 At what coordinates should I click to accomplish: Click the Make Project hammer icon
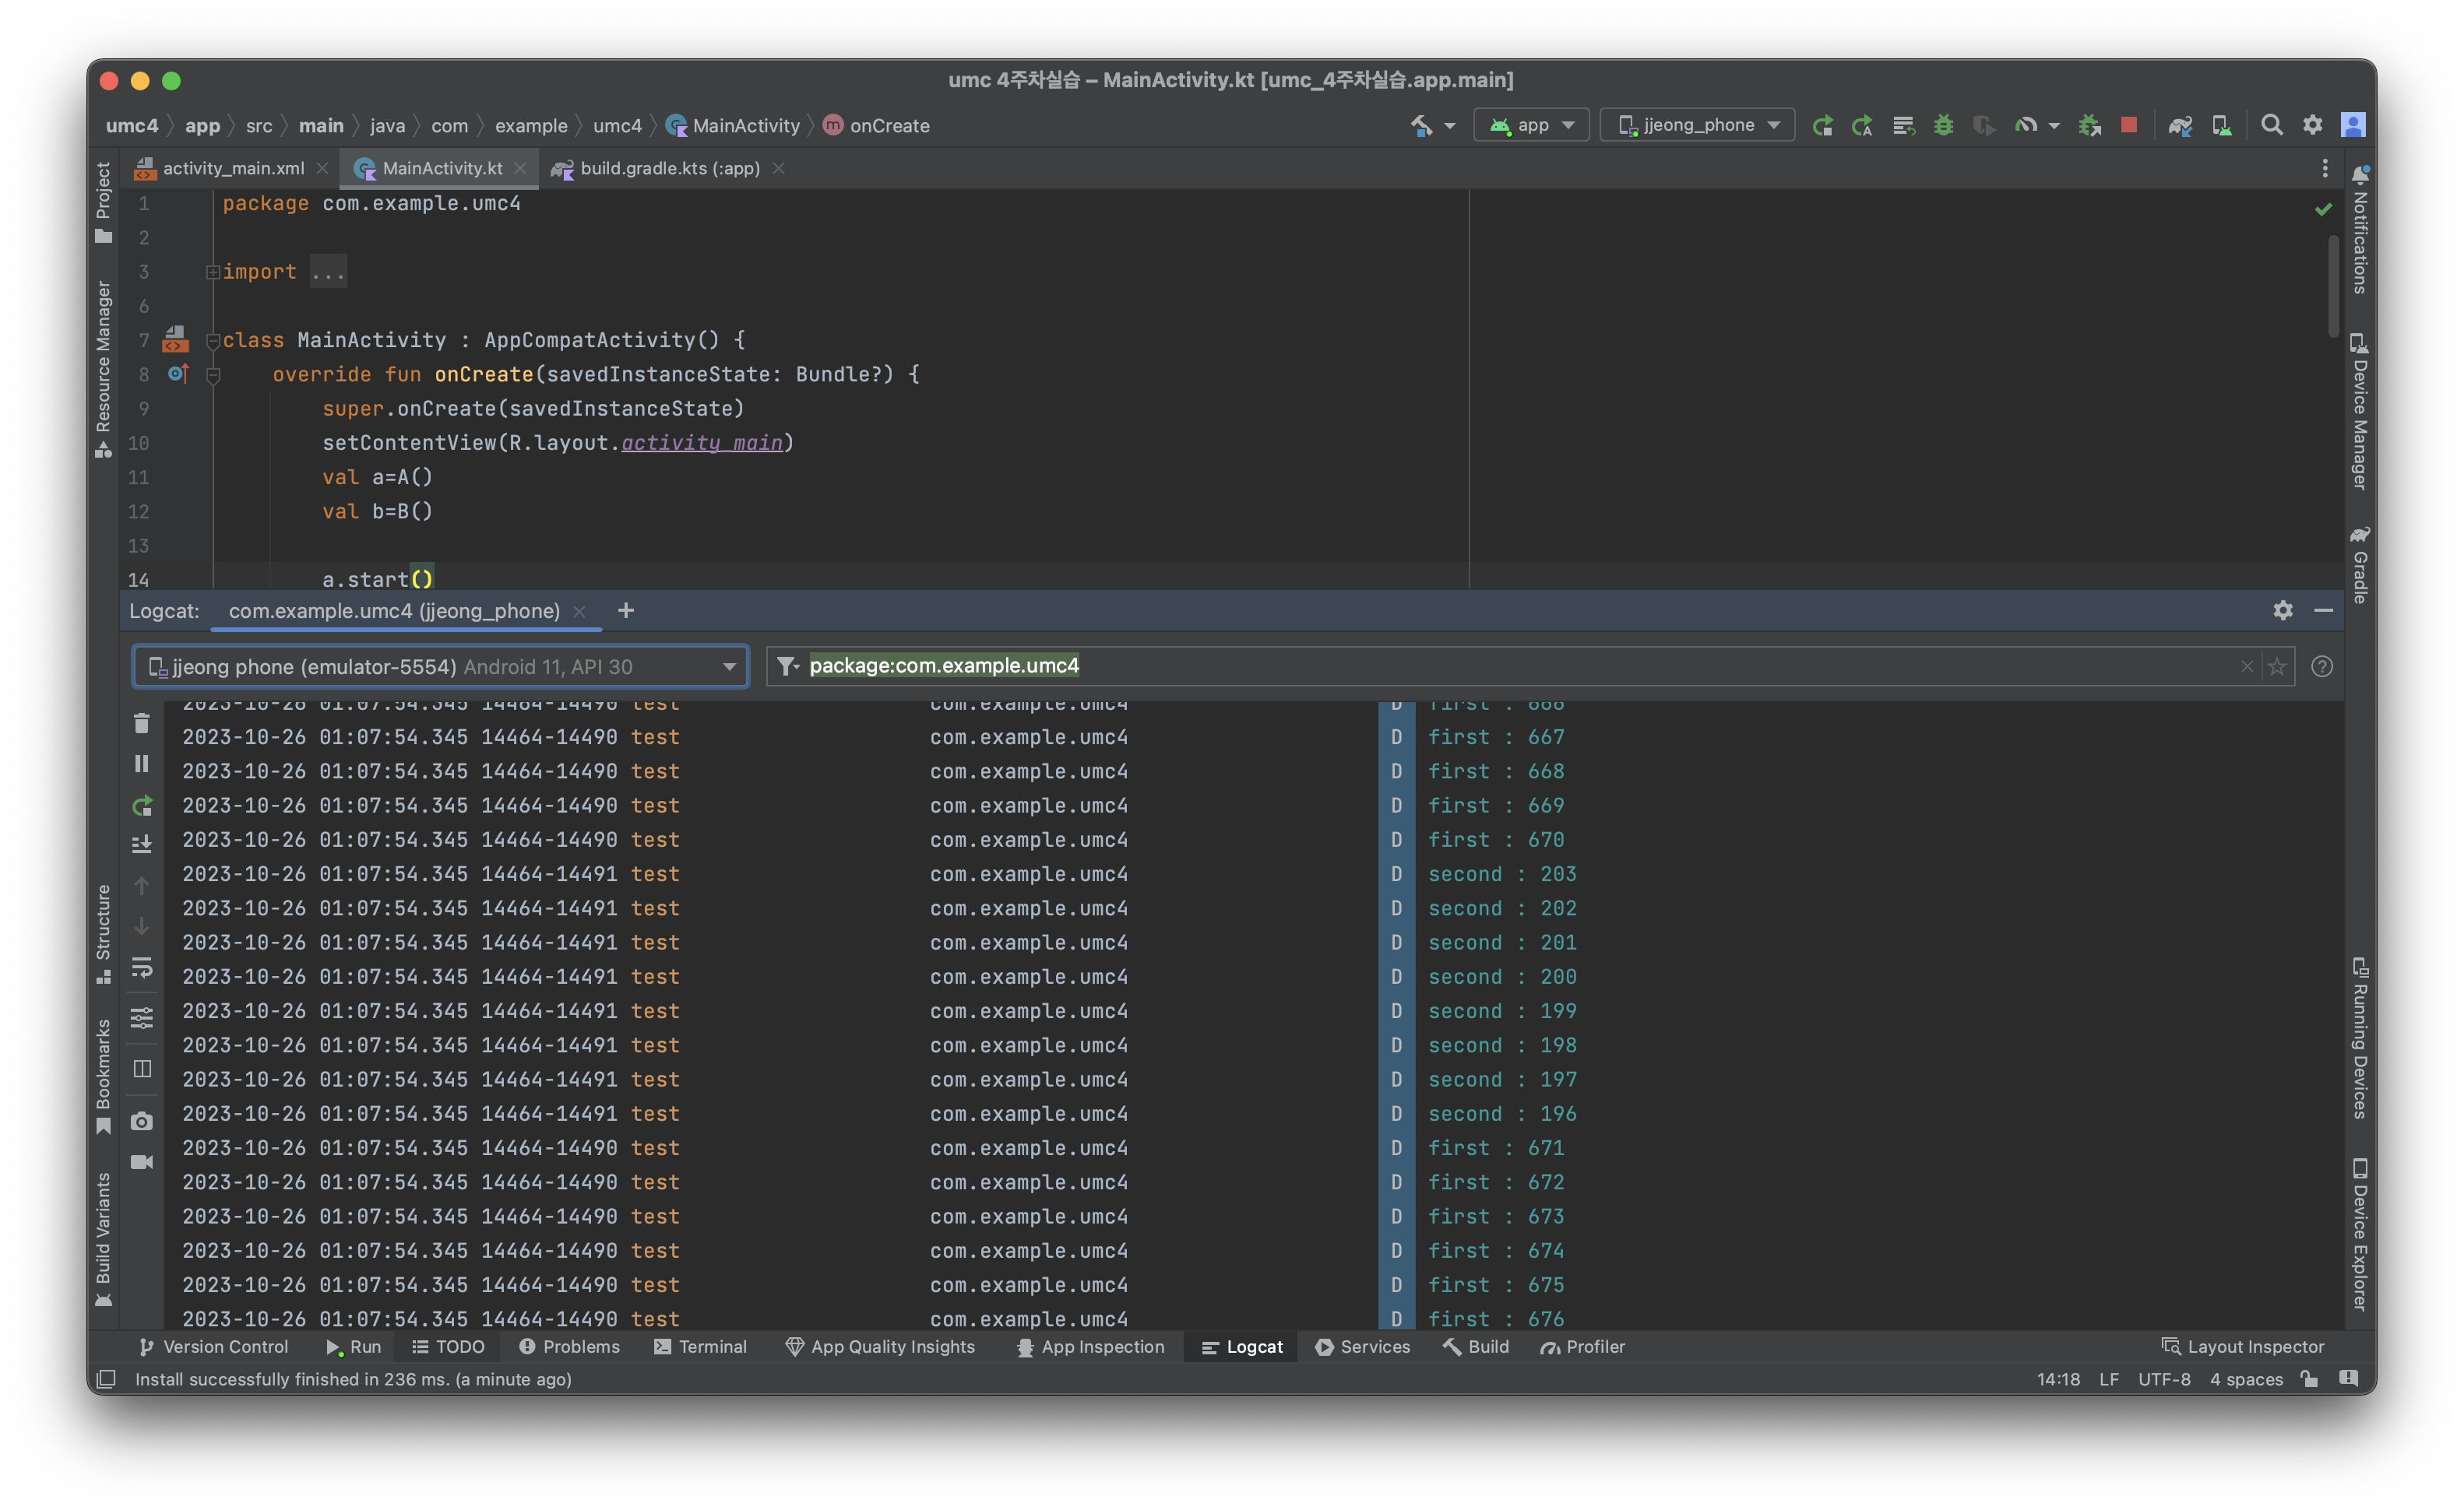1421,125
